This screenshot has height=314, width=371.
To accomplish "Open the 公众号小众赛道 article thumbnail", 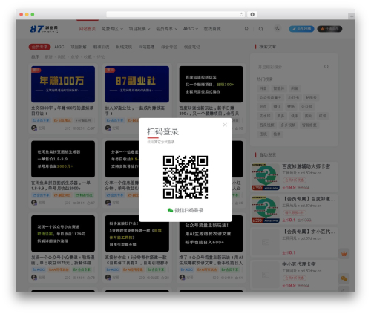I will pos(63,234).
